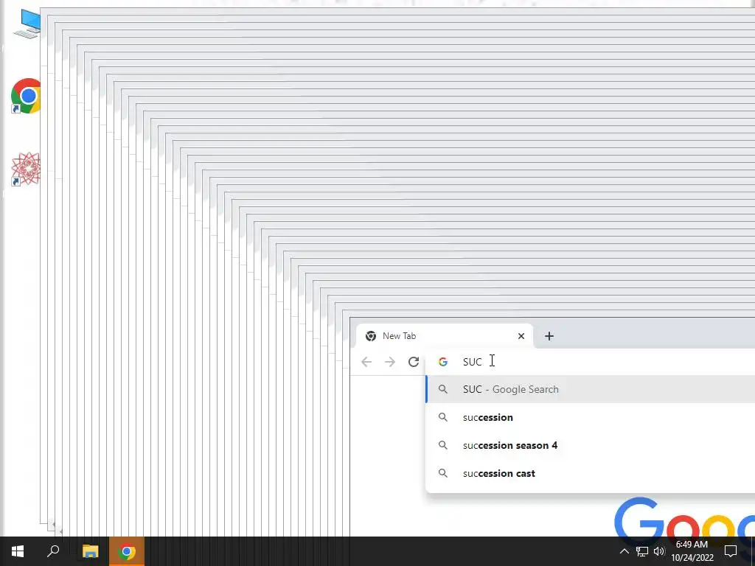This screenshot has height=566, width=755.
Task: Open the network status tray icon
Action: [642, 551]
